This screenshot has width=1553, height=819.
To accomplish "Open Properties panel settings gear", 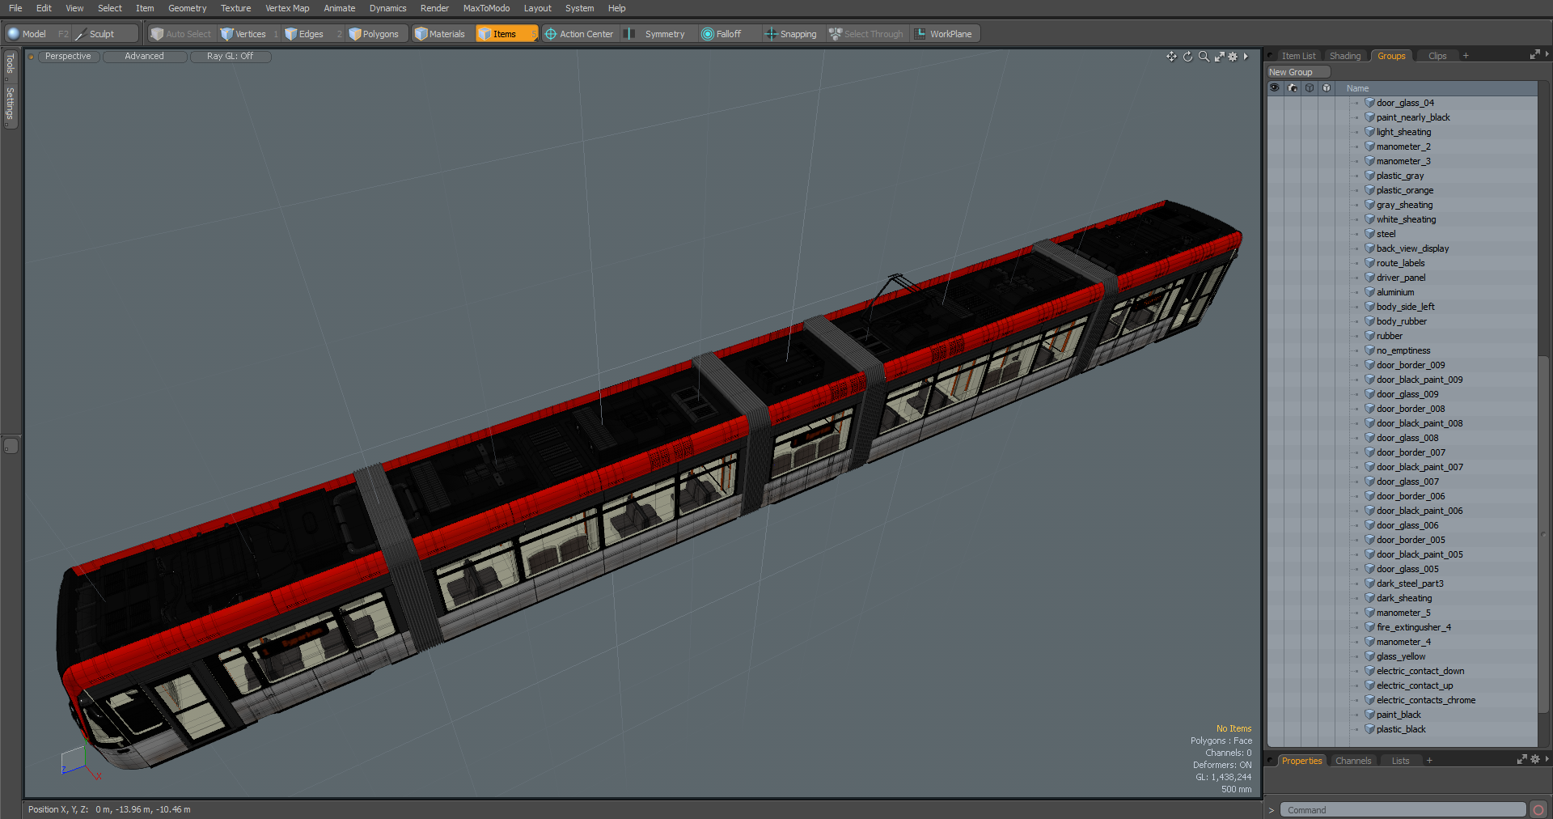I will [1535, 759].
